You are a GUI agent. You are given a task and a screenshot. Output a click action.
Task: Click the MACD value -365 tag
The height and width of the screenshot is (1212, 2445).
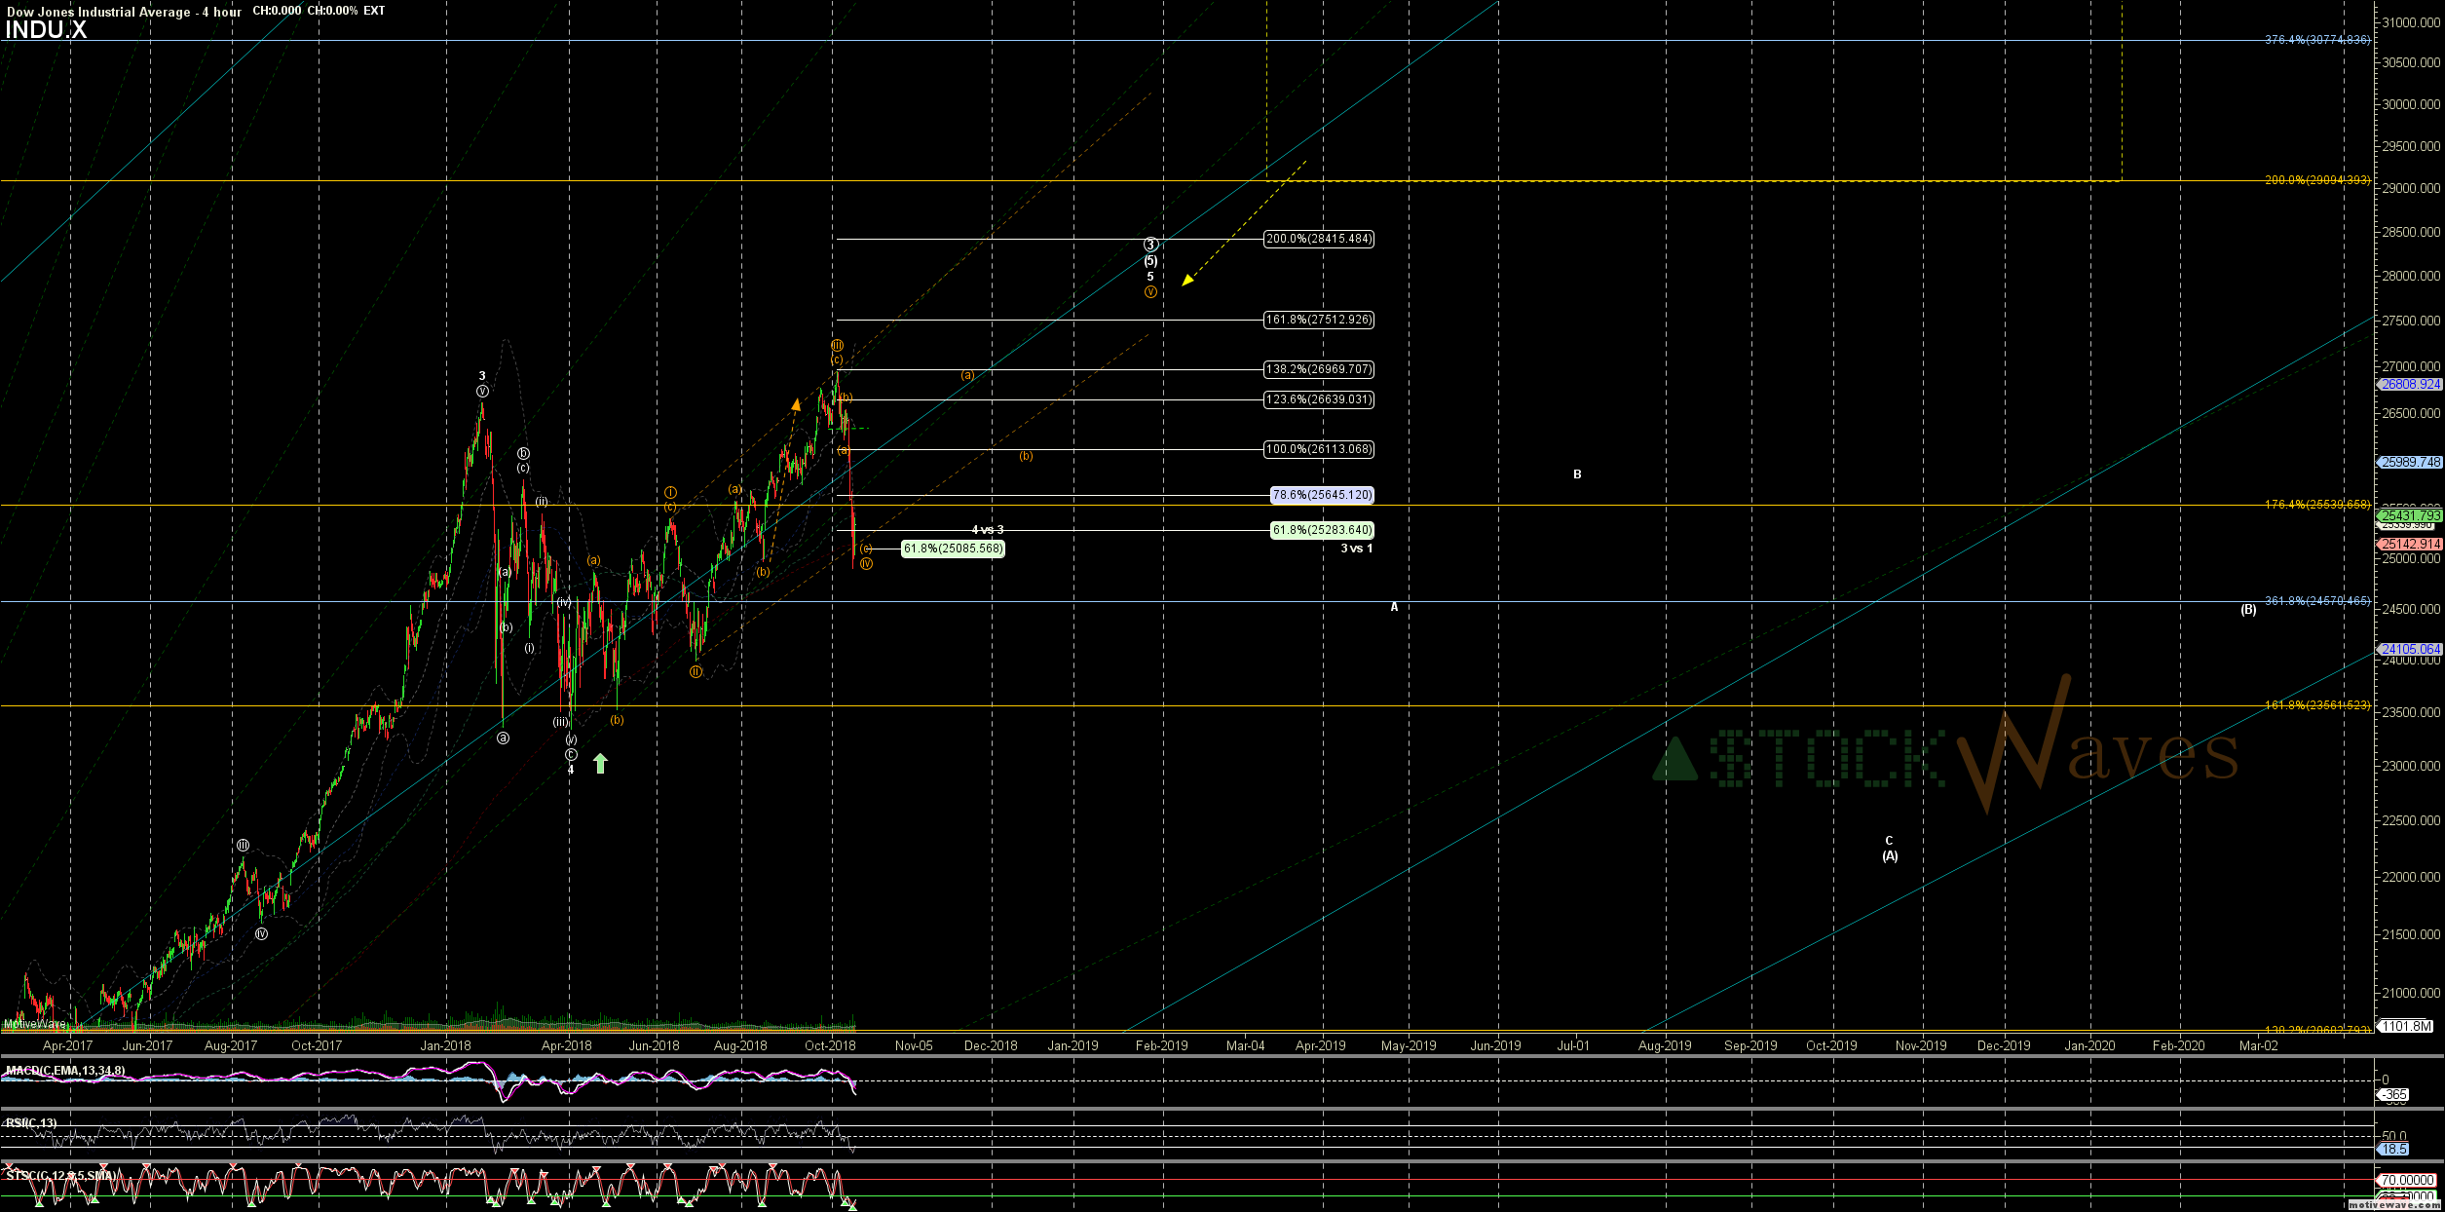click(x=2393, y=1096)
